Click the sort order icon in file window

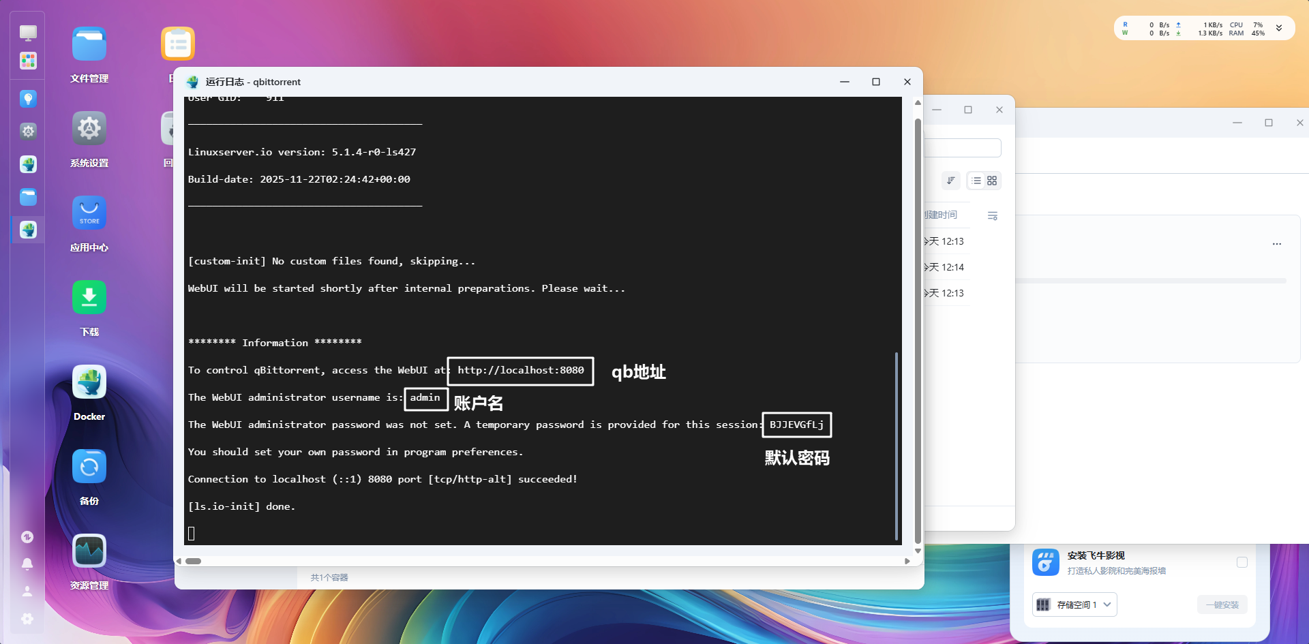tap(950, 181)
